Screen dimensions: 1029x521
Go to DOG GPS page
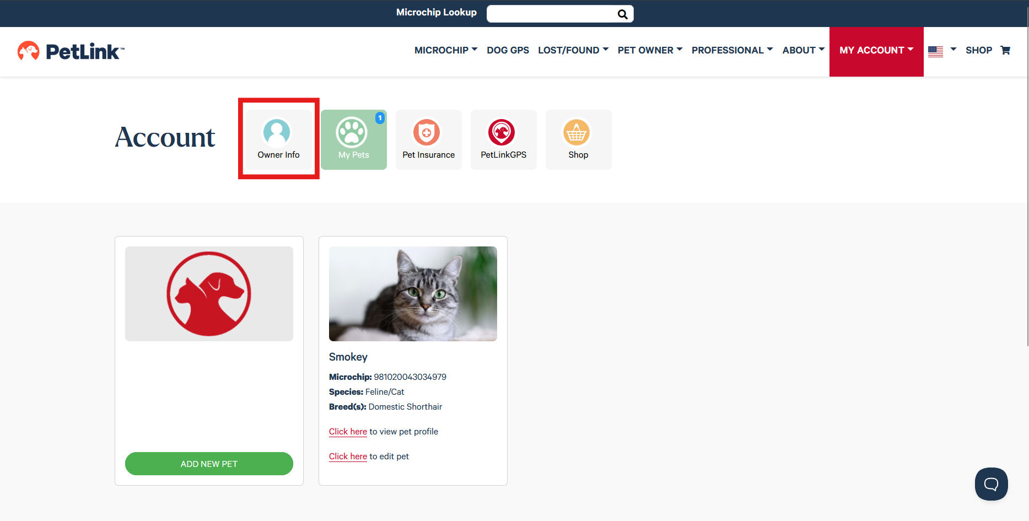coord(508,50)
